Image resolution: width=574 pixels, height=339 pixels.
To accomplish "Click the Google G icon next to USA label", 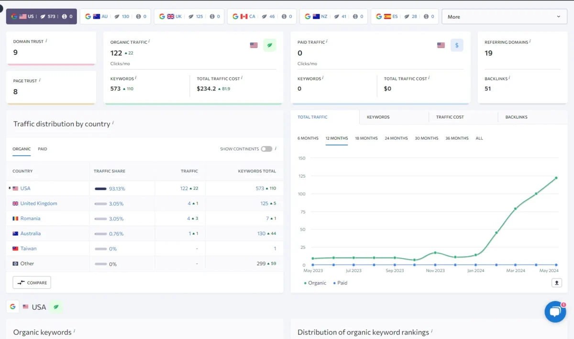I will [12, 306].
